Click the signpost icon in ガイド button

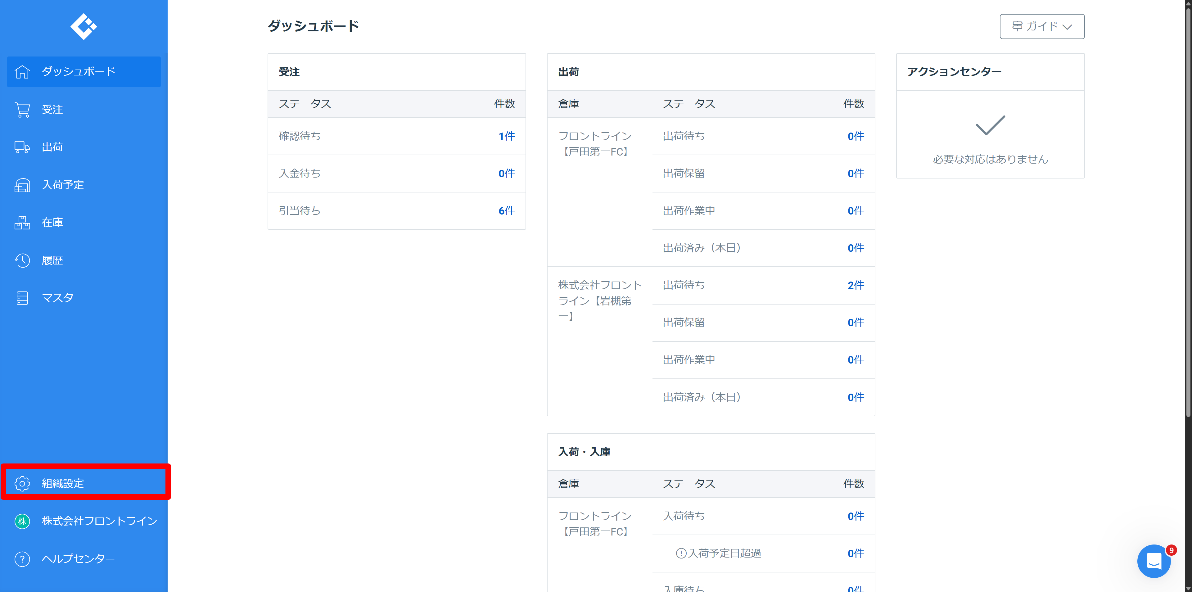tap(1017, 26)
